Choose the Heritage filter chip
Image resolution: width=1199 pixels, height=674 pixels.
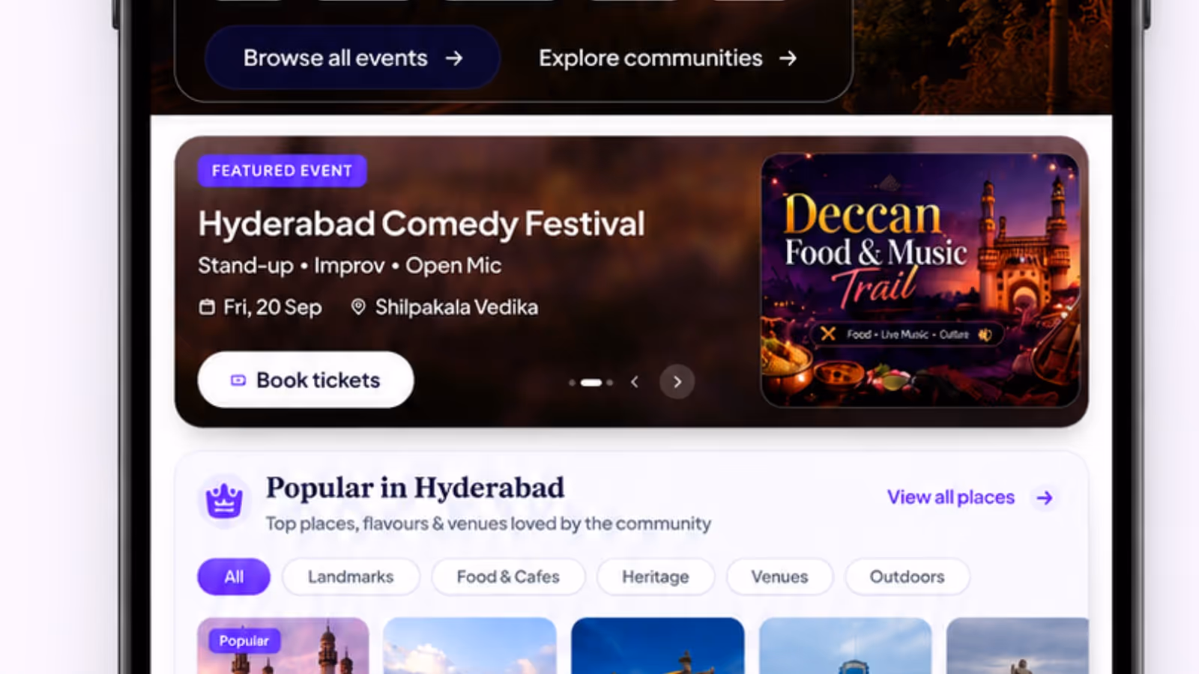656,577
